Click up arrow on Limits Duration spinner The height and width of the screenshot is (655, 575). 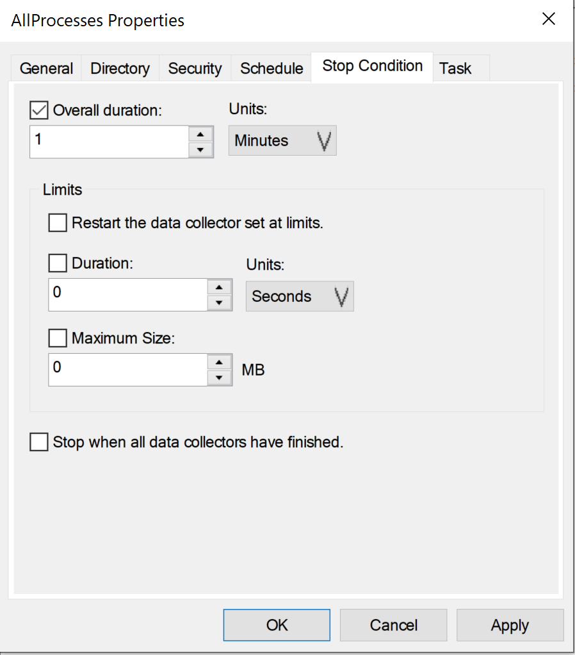pos(220,286)
